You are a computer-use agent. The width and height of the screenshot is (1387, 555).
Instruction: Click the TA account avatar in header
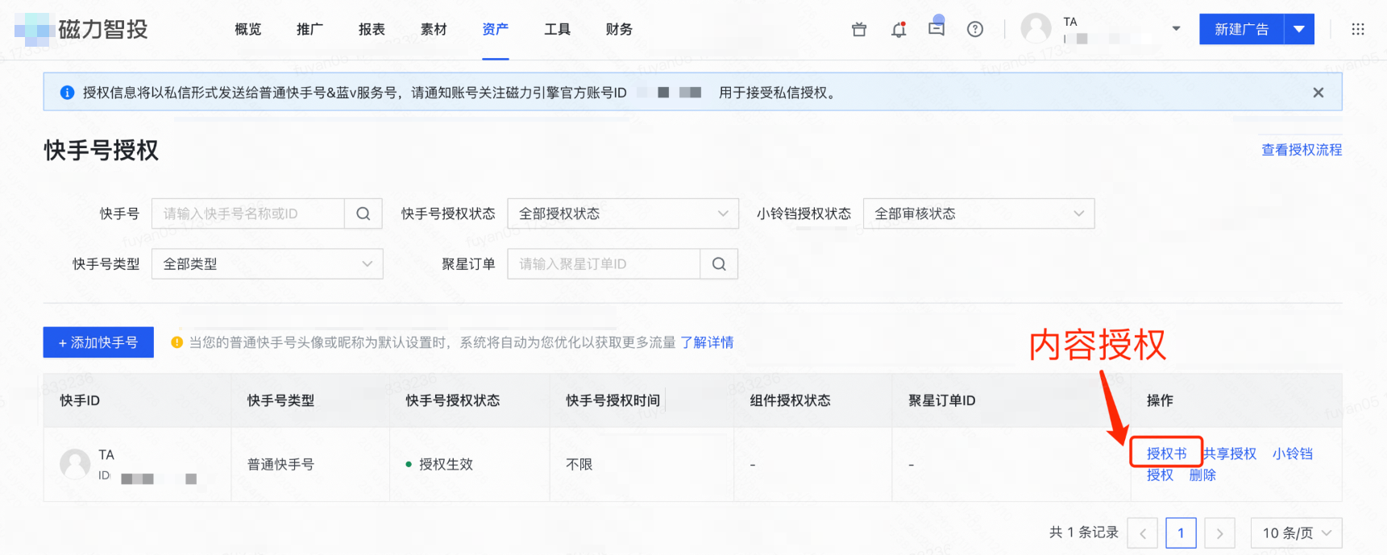pos(1036,29)
